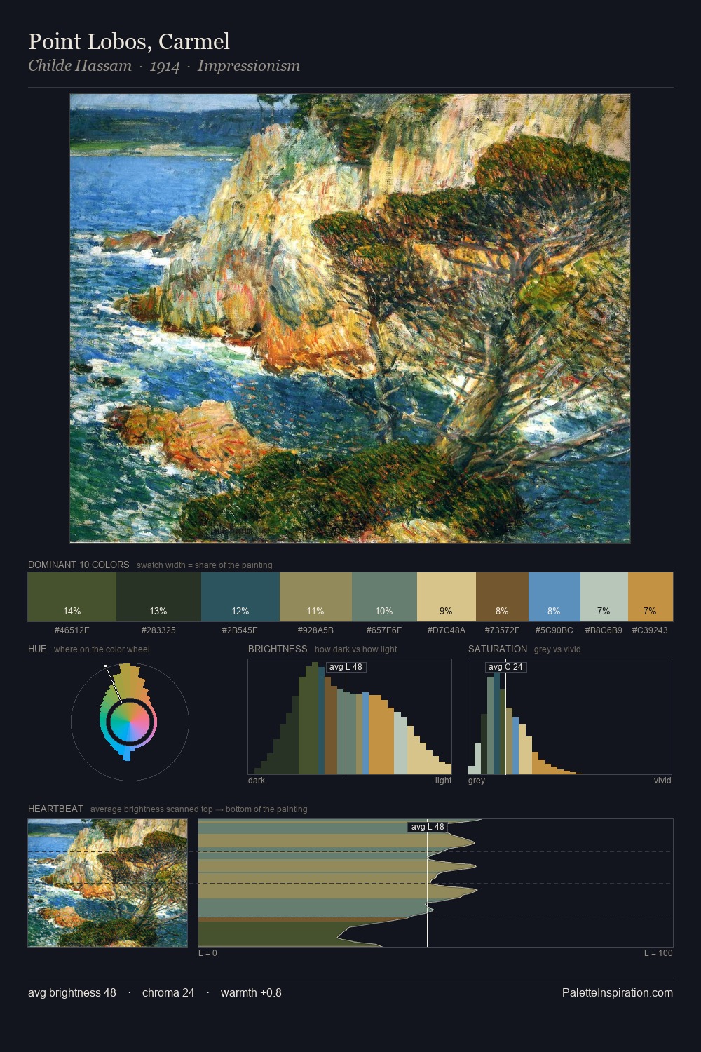The image size is (701, 1052).
Task: Click the hex code #657E6F
Action: click(x=384, y=630)
